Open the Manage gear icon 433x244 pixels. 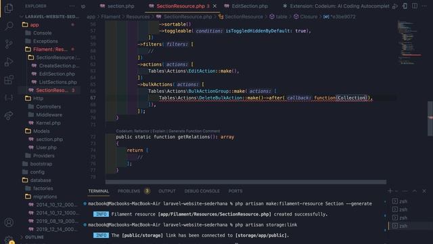coord(9,239)
